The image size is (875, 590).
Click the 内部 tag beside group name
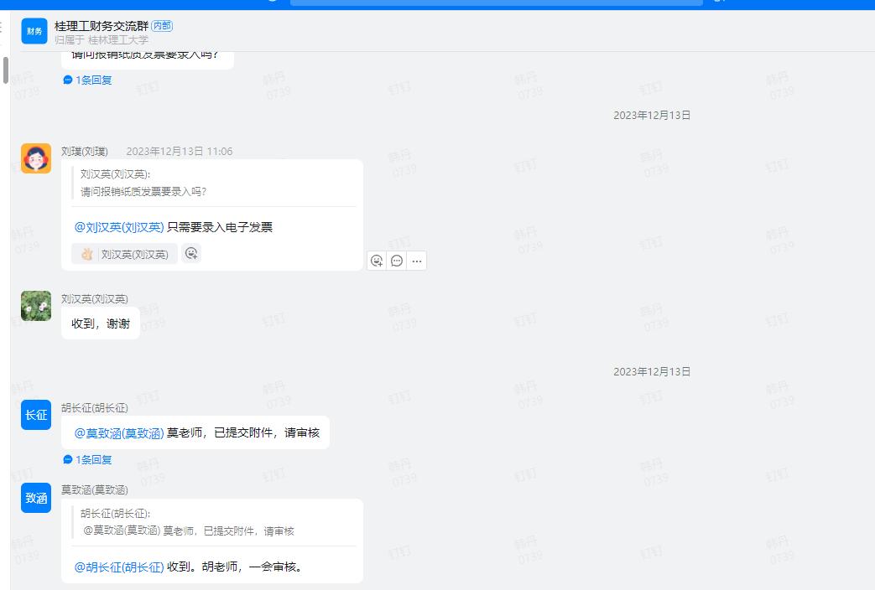(x=162, y=26)
